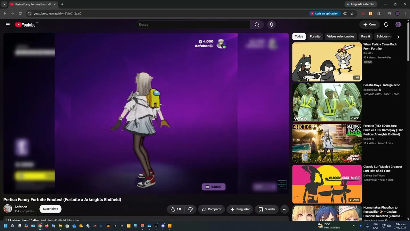Open the eye icon in address bar
The height and width of the screenshot is (231, 410).
[345, 13]
